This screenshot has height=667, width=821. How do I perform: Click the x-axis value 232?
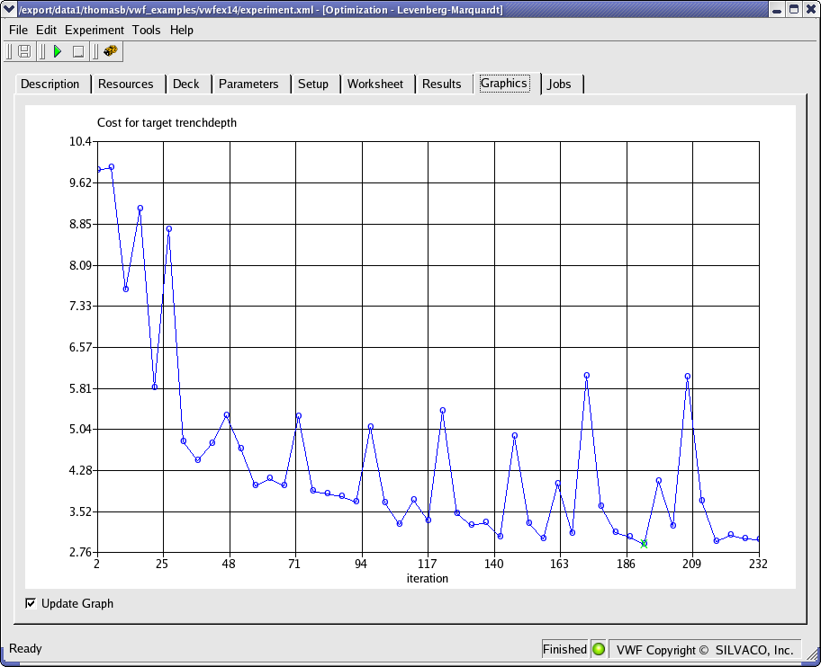758,564
